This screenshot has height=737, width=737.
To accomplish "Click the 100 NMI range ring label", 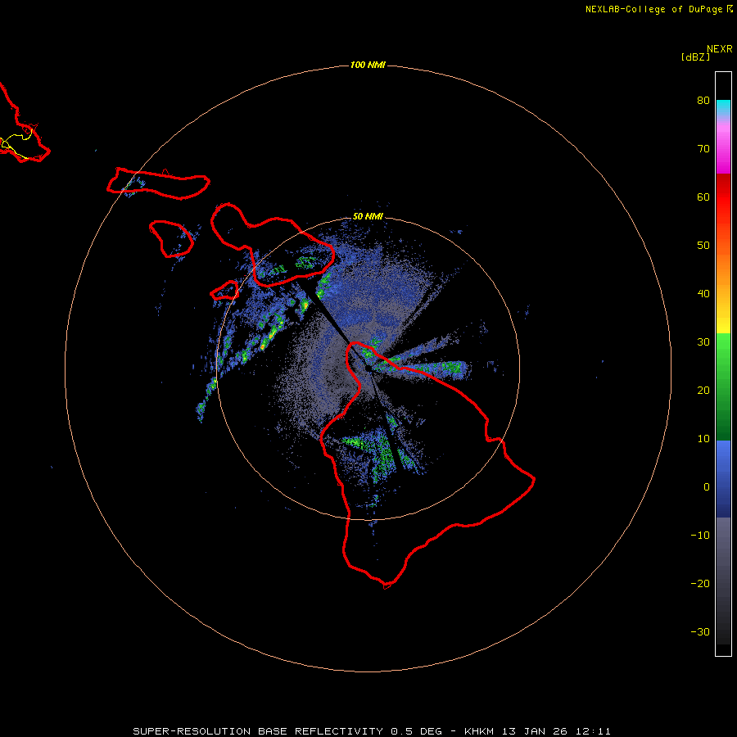I will click(x=368, y=65).
